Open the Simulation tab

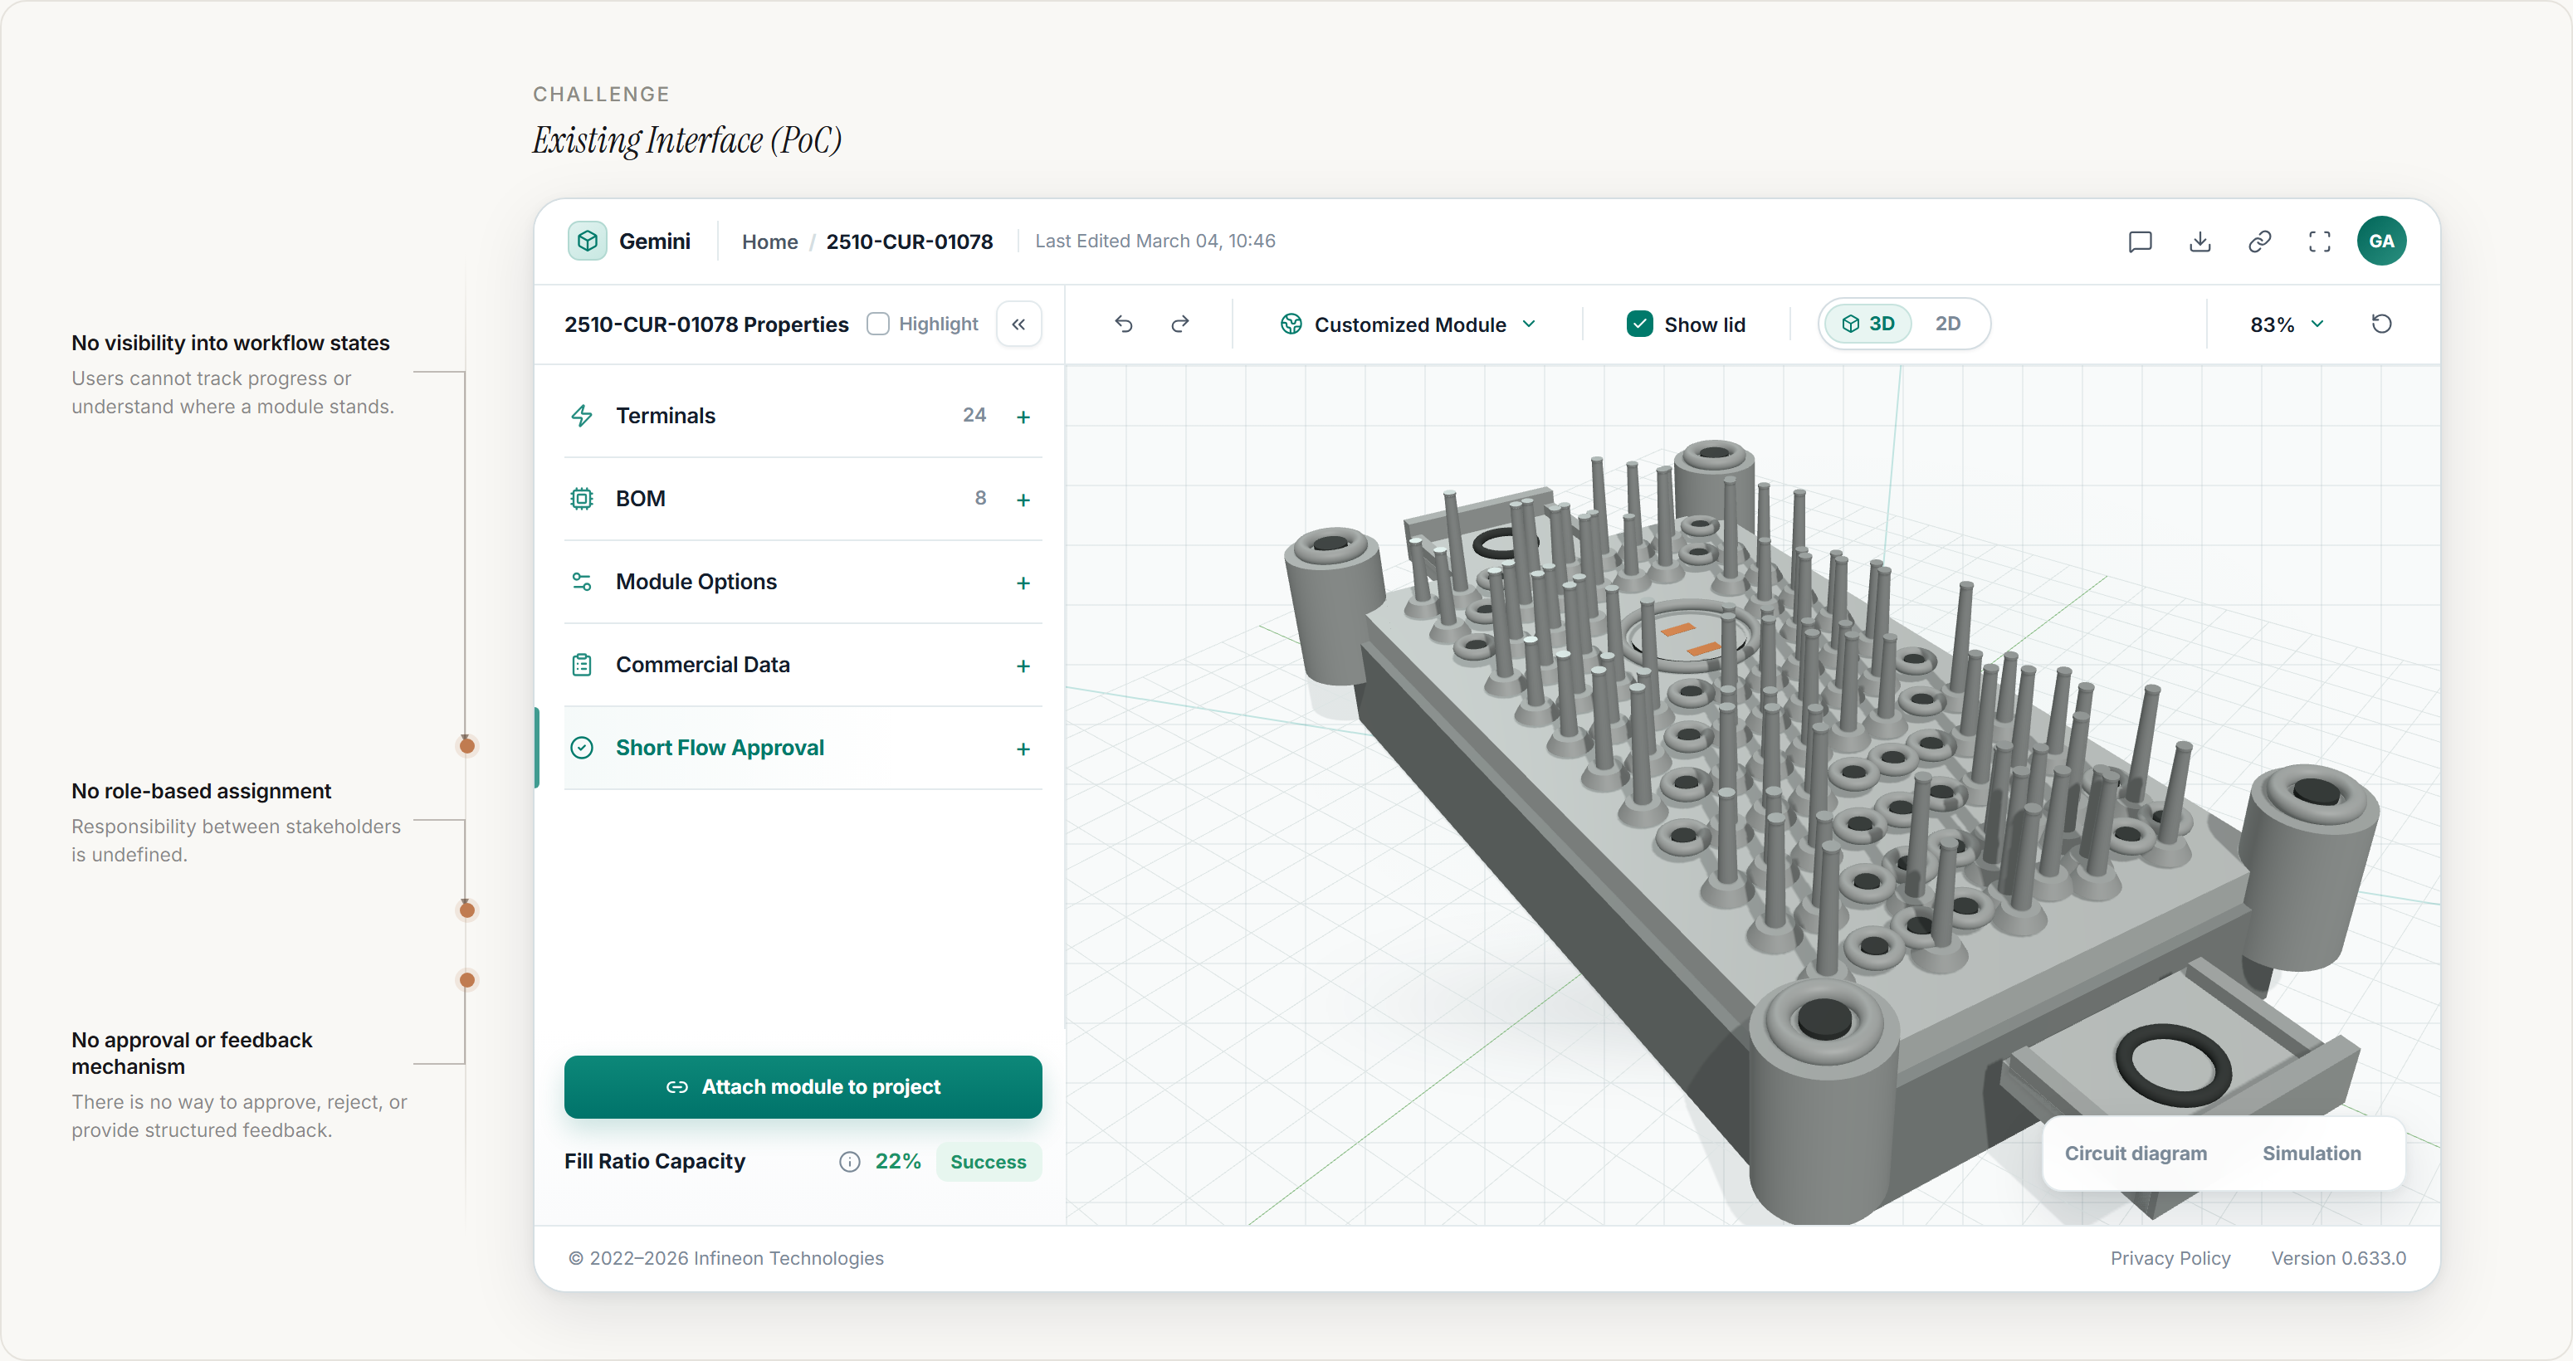click(2312, 1154)
